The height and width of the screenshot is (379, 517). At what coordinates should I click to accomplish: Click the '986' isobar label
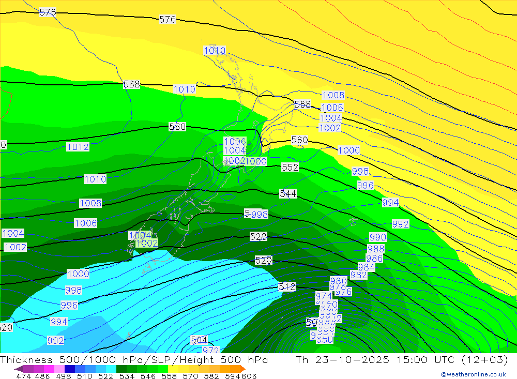(374, 259)
